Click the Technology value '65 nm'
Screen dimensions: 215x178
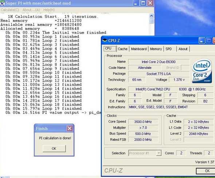(x=137, y=80)
